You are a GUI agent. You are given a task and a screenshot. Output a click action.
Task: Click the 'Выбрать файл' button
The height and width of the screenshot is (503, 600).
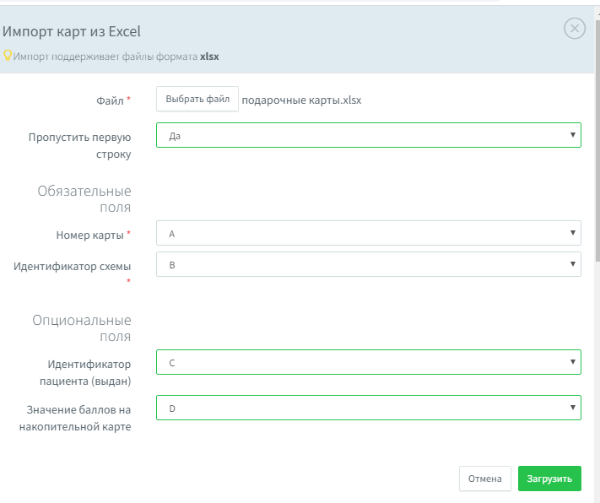[197, 99]
